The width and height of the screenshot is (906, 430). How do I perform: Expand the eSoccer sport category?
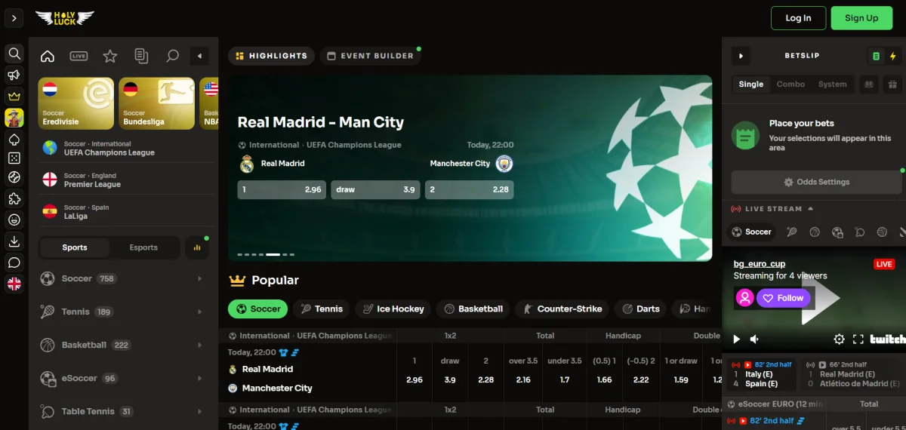pos(122,378)
